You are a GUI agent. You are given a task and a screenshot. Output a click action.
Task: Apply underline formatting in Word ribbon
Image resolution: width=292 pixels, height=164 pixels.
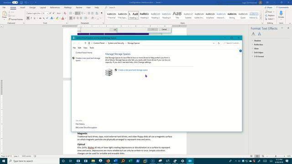tap(35, 18)
